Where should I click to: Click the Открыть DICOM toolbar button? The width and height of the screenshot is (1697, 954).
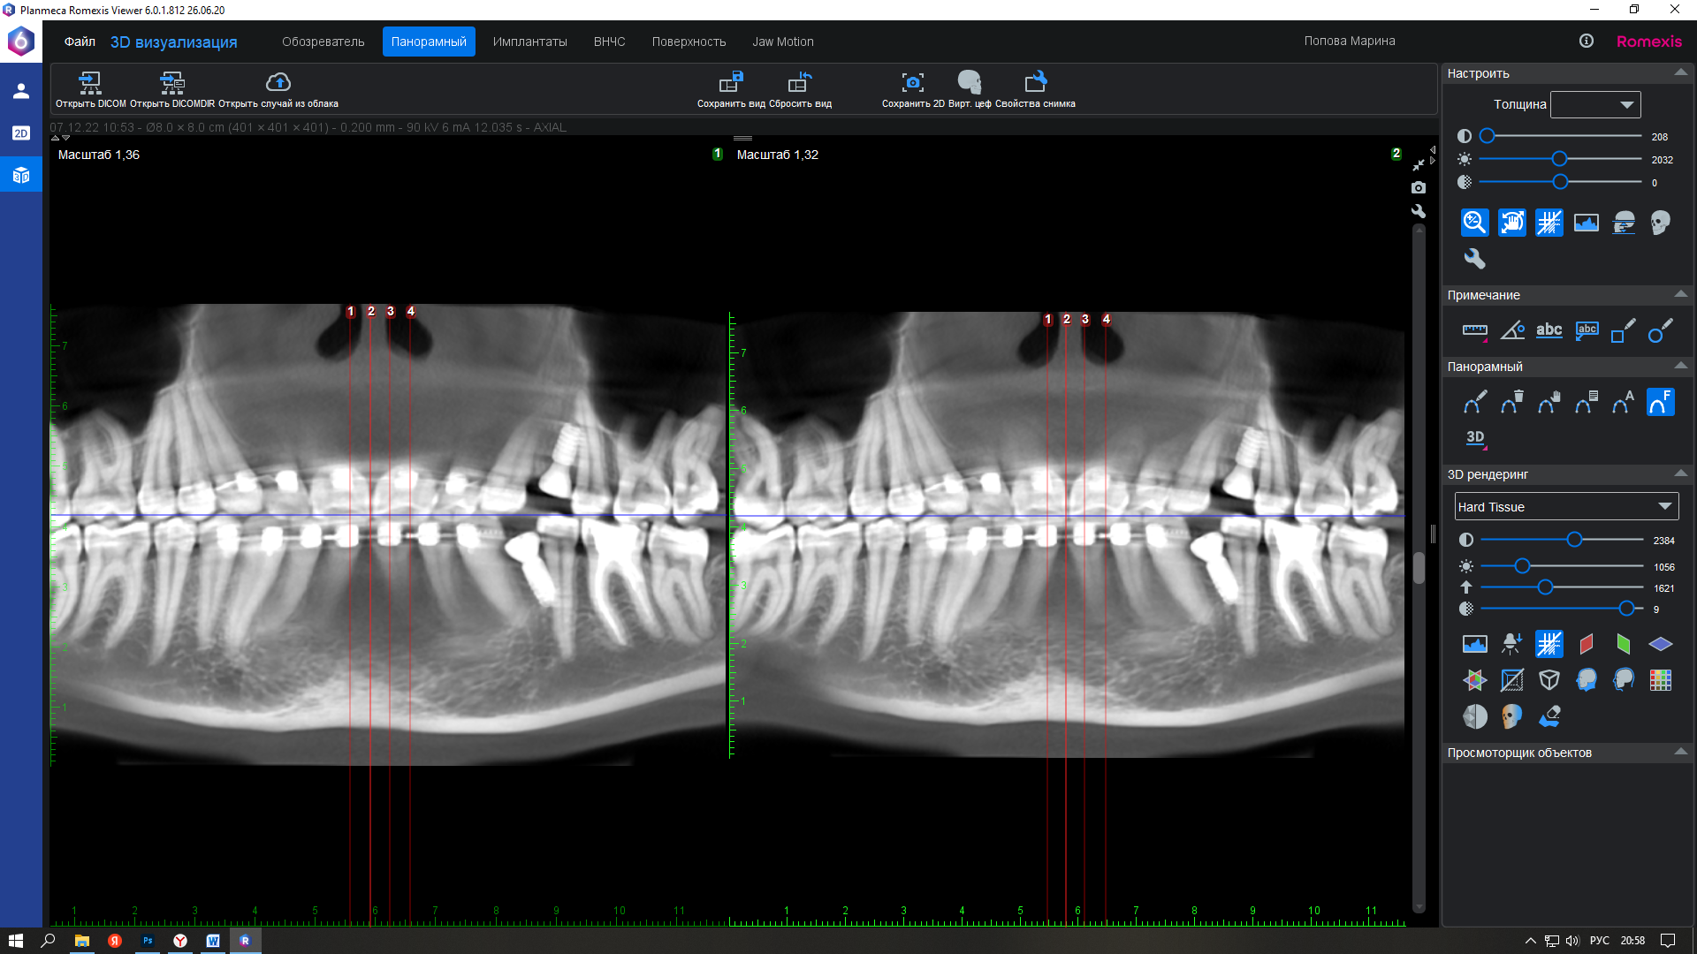click(x=90, y=89)
